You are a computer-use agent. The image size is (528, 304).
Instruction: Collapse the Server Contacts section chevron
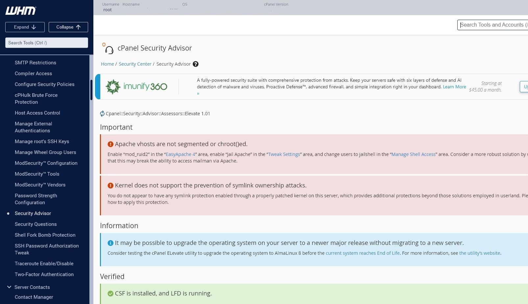9,287
